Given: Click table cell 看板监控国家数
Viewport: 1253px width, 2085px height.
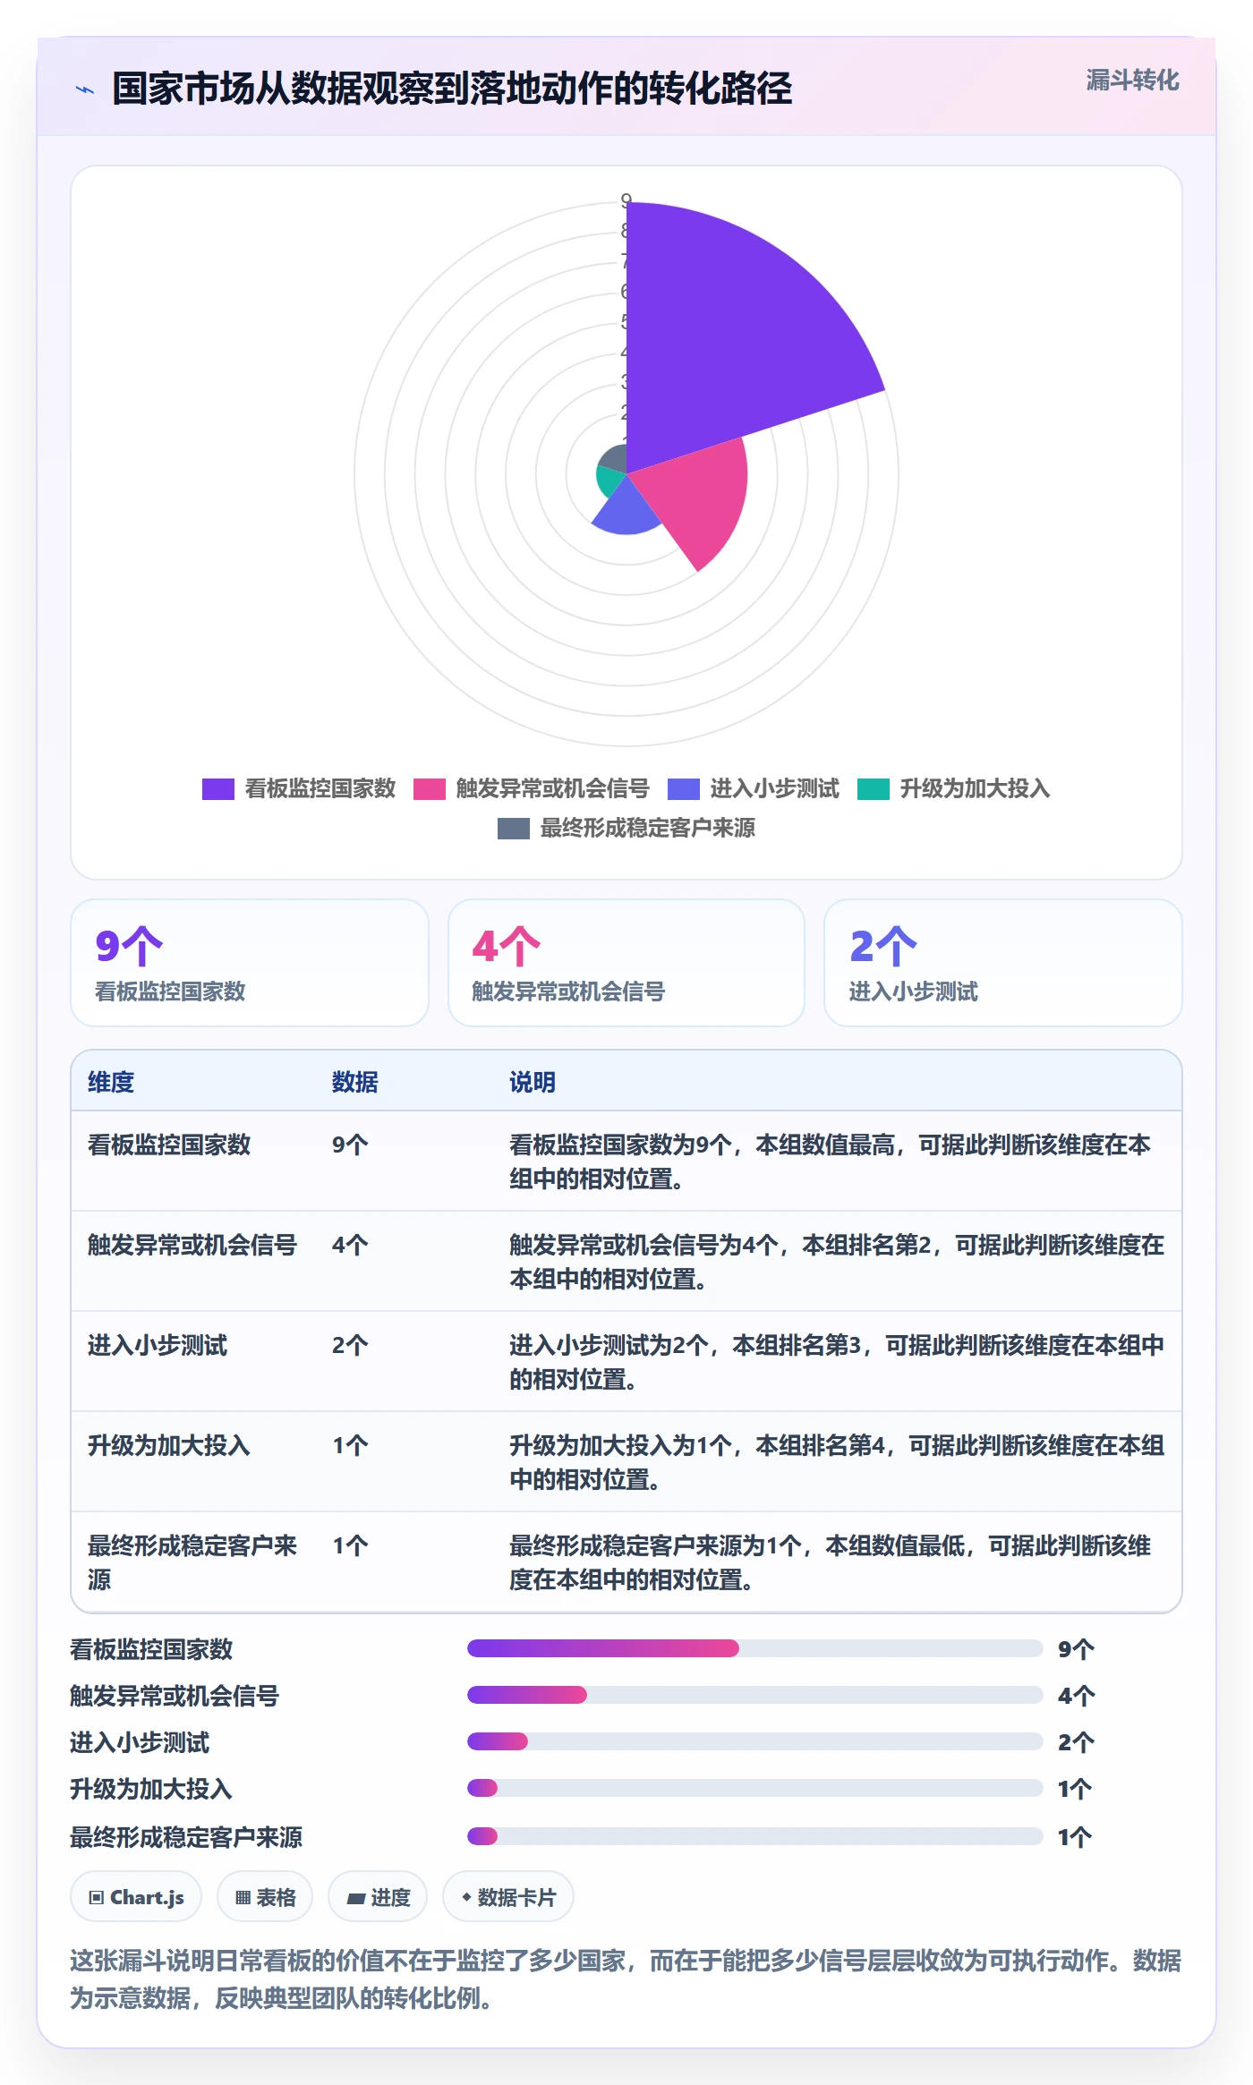Looking at the screenshot, I should 169,1145.
